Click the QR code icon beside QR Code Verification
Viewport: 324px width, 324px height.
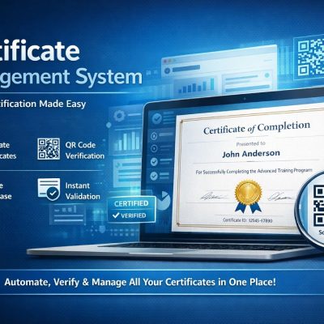(x=49, y=149)
